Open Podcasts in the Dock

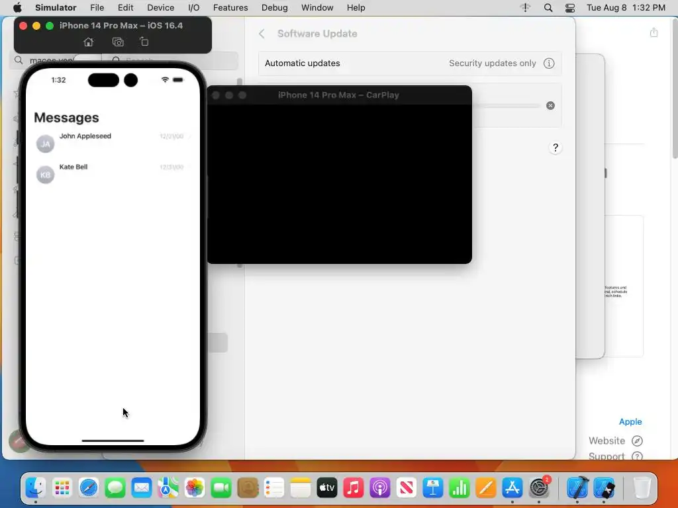point(380,488)
